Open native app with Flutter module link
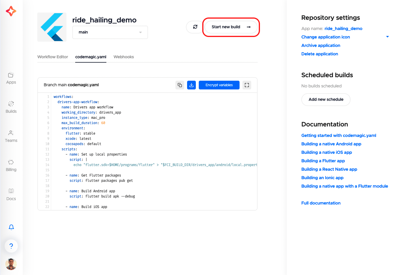401x275 pixels. pos(344,186)
